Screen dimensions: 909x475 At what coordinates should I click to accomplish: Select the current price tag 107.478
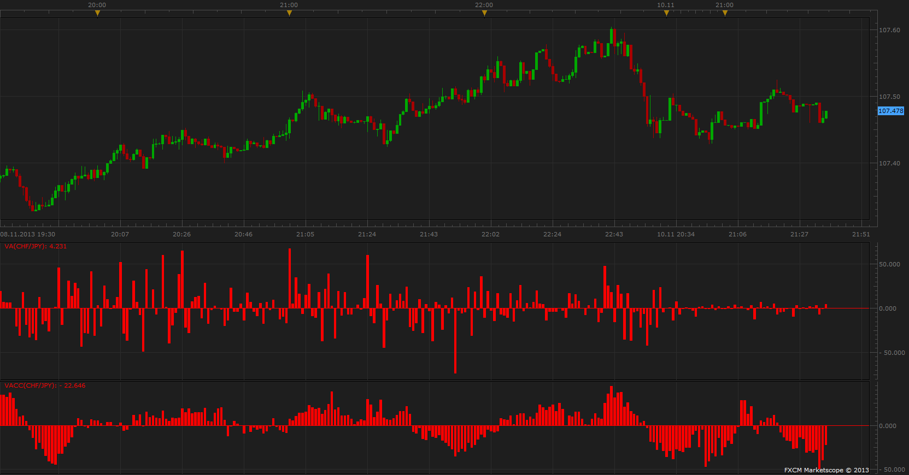coord(891,111)
